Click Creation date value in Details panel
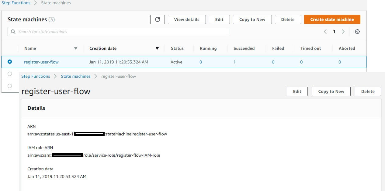This screenshot has height=191, width=385. [57, 176]
